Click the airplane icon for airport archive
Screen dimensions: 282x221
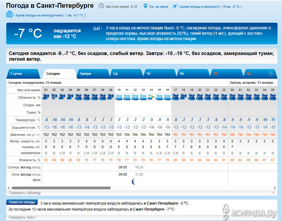coord(175,6)
